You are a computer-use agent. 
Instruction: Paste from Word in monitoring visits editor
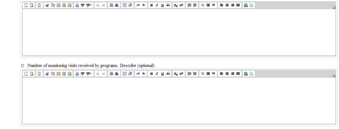69,74
